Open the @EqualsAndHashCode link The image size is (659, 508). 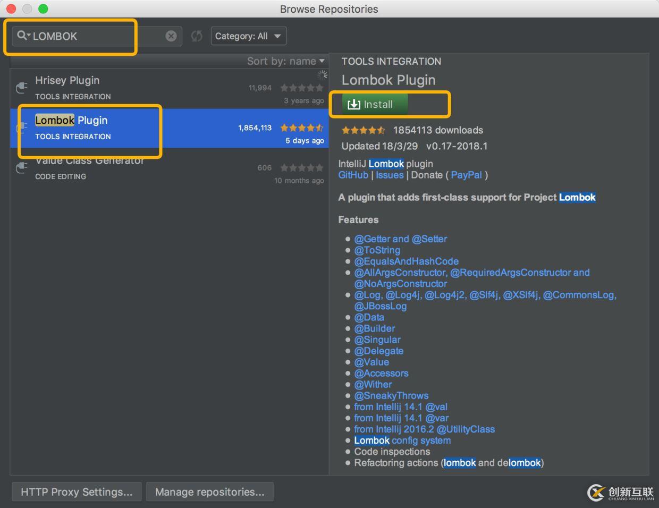tap(407, 261)
